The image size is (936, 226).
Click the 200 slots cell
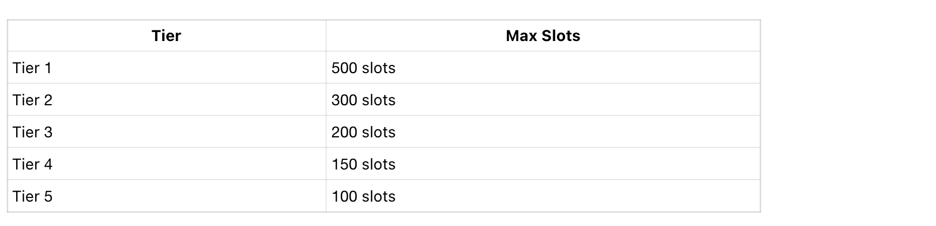[x=543, y=132]
